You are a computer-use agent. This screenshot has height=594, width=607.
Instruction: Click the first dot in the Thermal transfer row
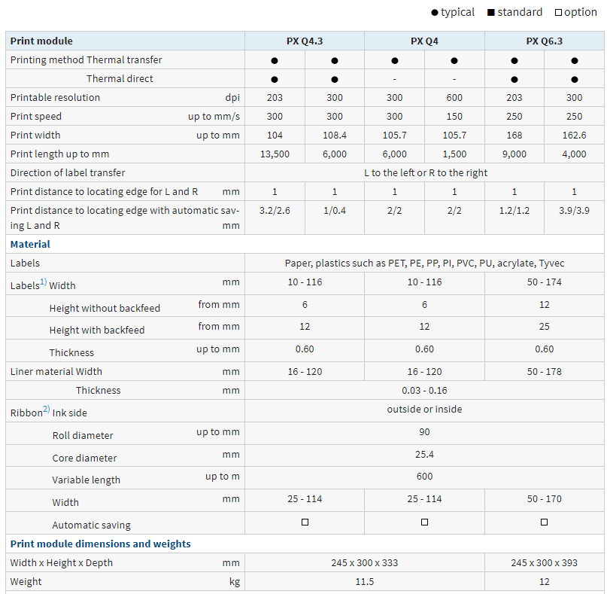point(275,60)
